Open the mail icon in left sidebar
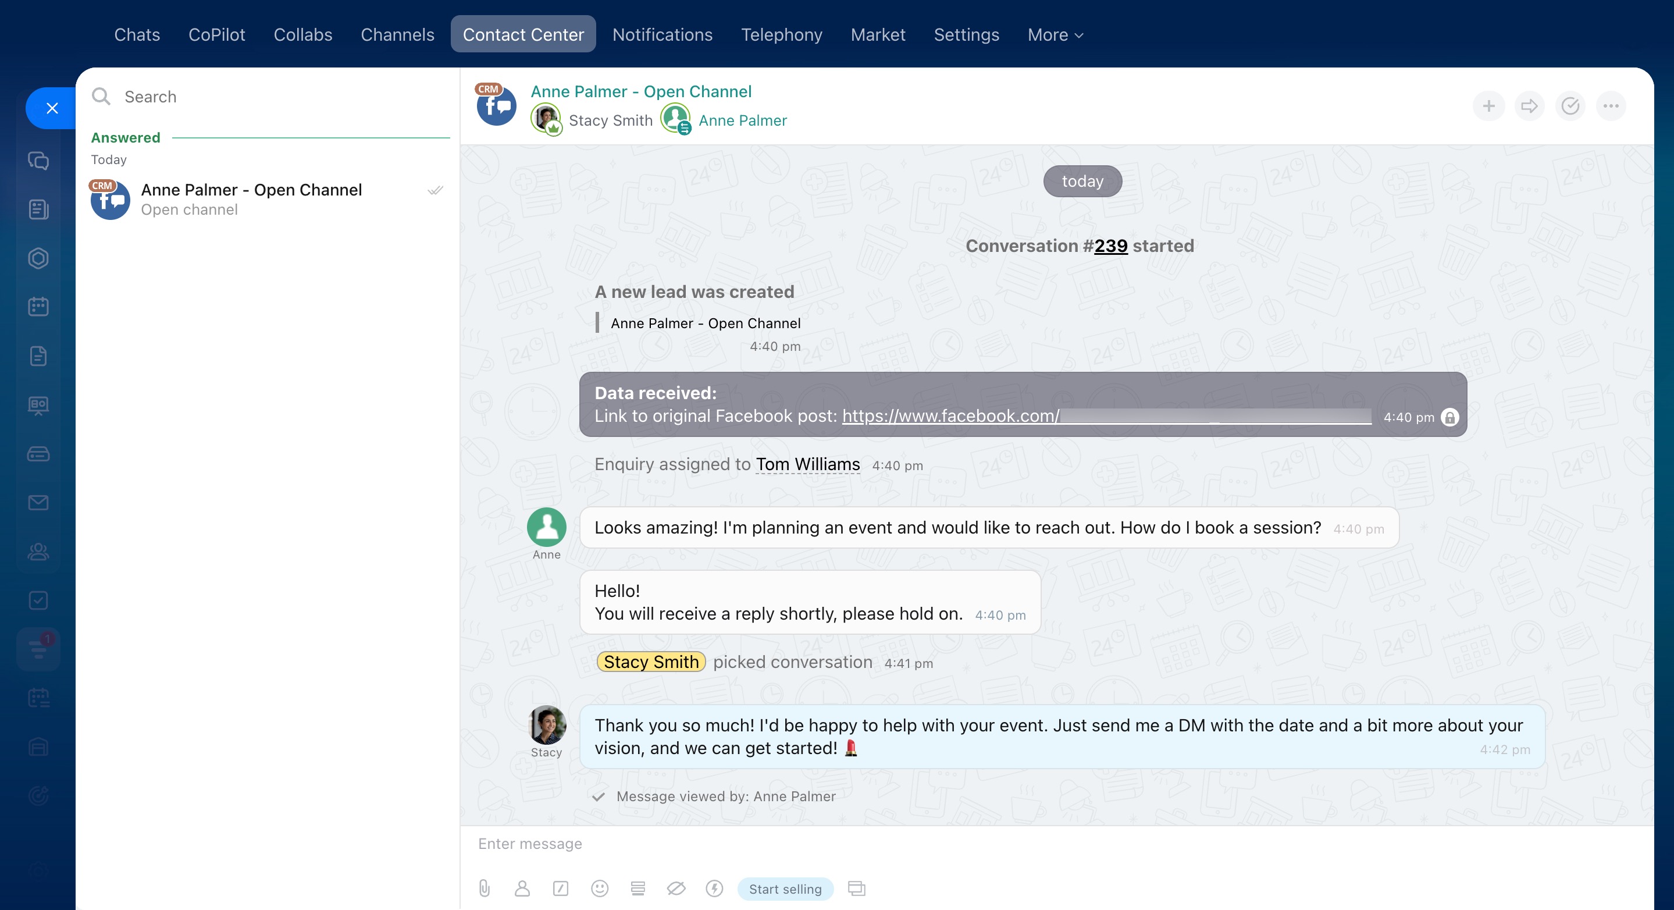Viewport: 1674px width, 910px height. 38,503
